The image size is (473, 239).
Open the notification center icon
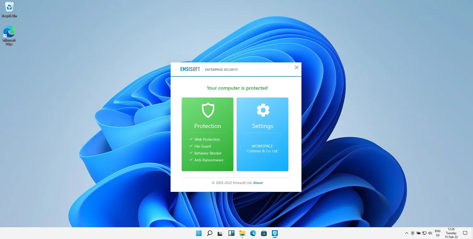click(465, 233)
